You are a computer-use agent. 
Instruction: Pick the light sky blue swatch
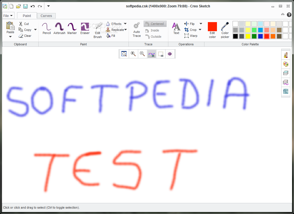coord(260,24)
